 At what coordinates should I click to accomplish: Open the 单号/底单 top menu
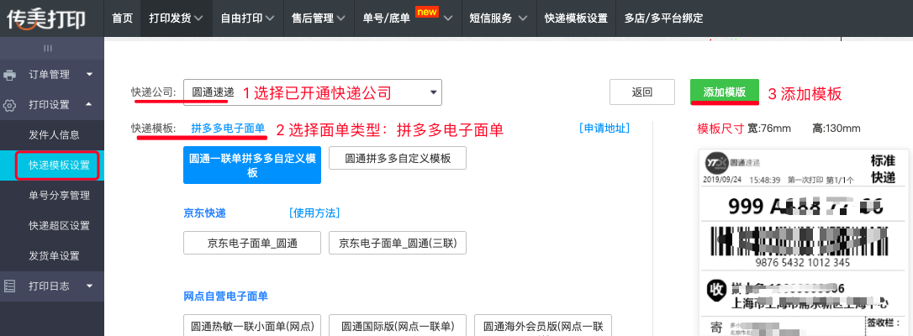tap(408, 18)
